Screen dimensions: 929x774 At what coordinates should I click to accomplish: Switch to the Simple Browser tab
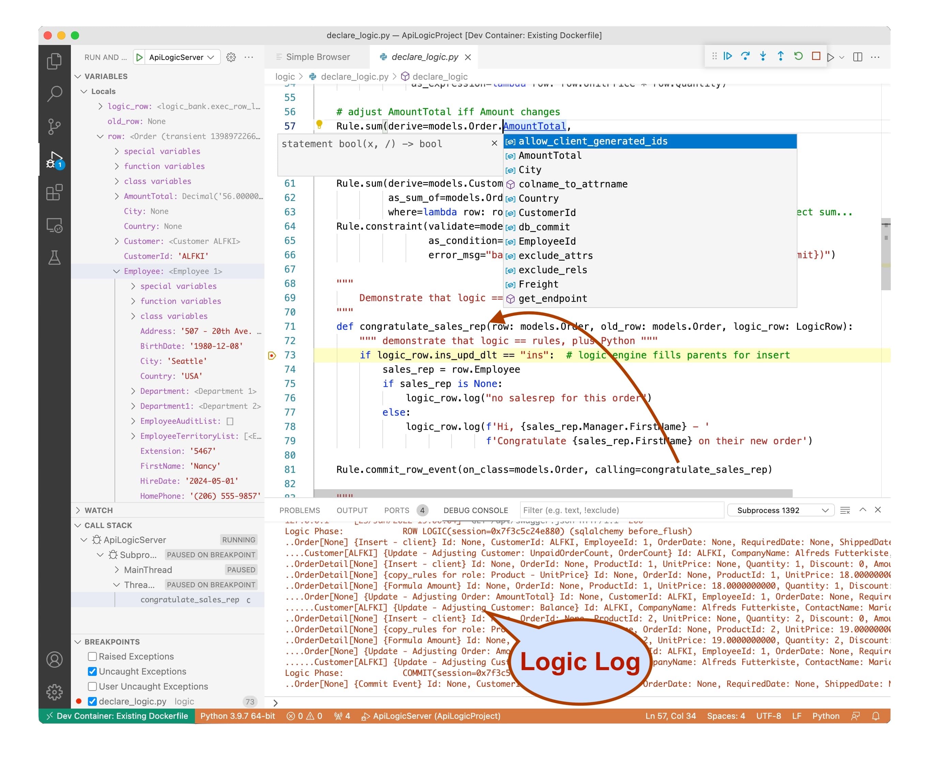pyautogui.click(x=317, y=57)
